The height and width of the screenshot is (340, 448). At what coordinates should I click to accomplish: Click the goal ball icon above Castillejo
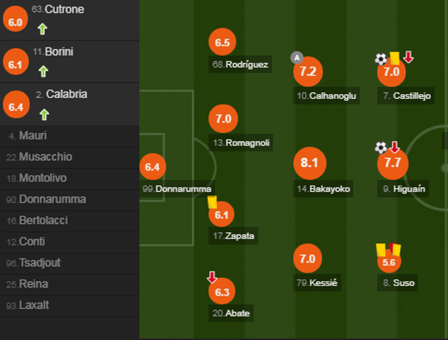pyautogui.click(x=381, y=59)
